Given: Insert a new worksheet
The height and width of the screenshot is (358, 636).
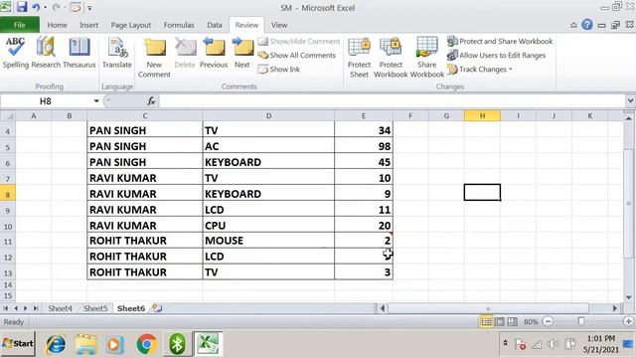Looking at the screenshot, I should click(157, 308).
